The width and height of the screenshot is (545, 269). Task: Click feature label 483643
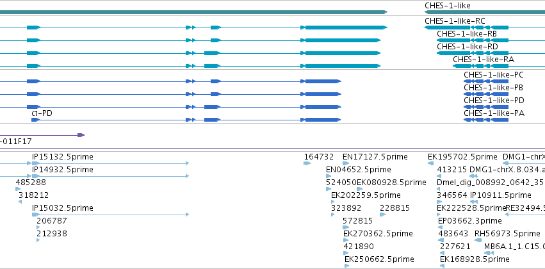453,234
